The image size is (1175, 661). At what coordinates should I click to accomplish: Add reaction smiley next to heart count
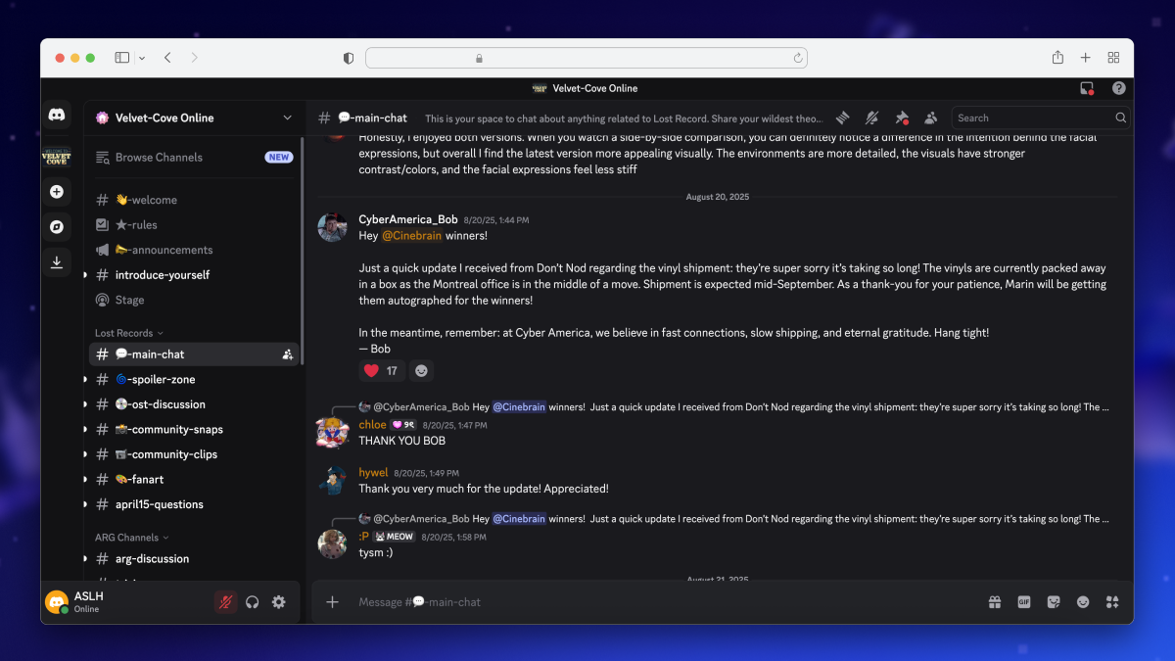click(x=421, y=371)
